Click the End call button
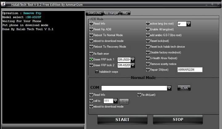 pyautogui.click(x=124, y=101)
